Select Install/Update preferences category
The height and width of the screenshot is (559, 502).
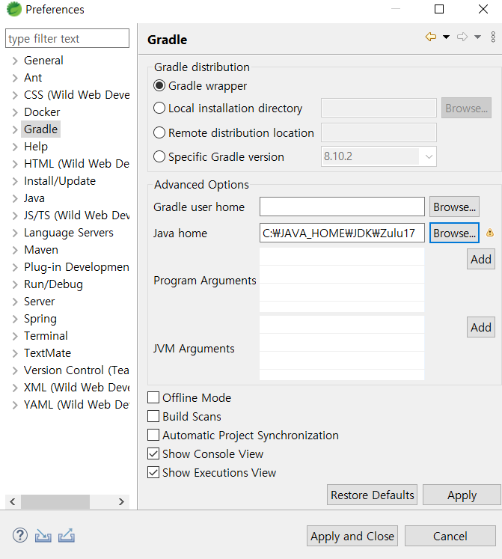[x=60, y=181]
